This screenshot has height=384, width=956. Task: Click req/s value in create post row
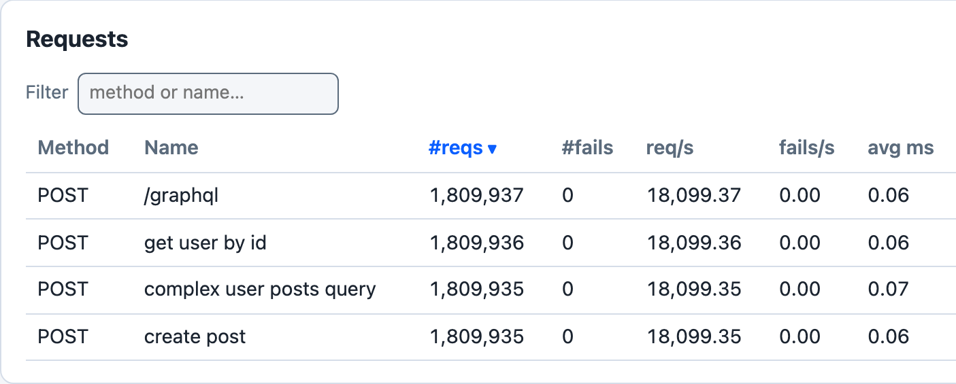coord(694,336)
